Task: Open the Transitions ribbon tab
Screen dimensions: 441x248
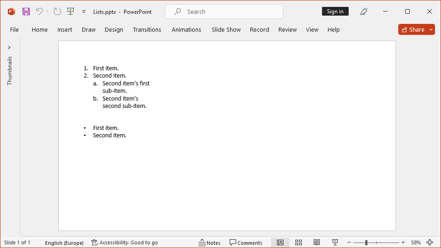Action: [x=147, y=29]
